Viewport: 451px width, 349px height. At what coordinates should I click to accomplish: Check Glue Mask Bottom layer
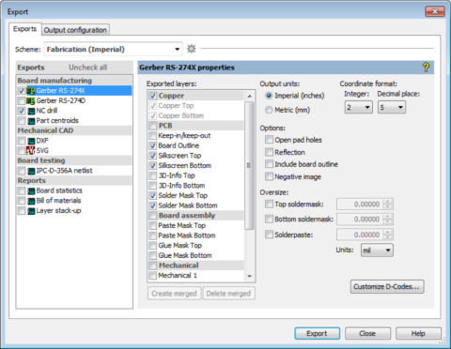click(152, 256)
